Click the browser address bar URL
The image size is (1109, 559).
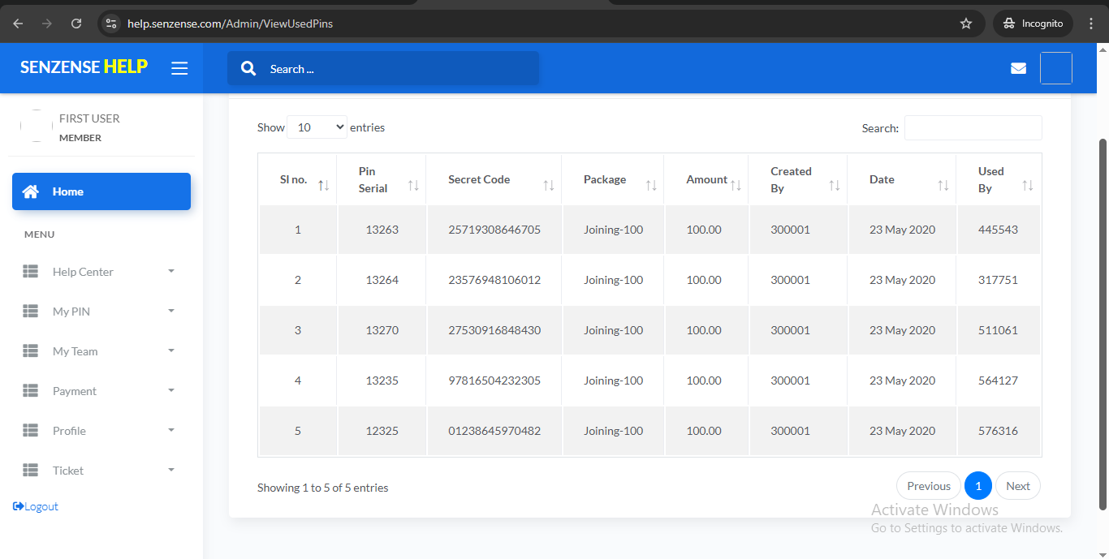231,24
